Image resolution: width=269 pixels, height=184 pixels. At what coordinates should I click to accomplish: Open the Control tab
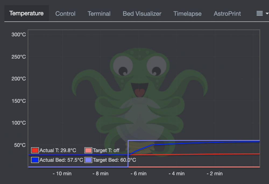click(x=65, y=14)
